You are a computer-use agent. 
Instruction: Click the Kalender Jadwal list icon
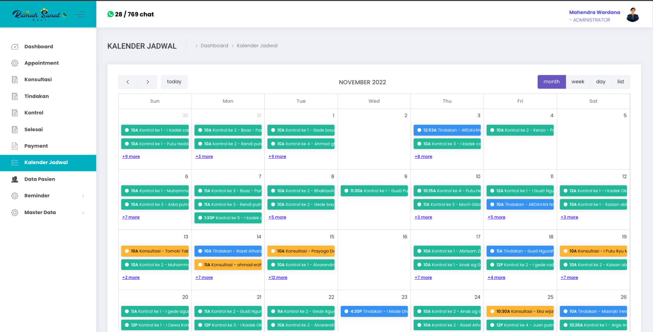click(15, 163)
